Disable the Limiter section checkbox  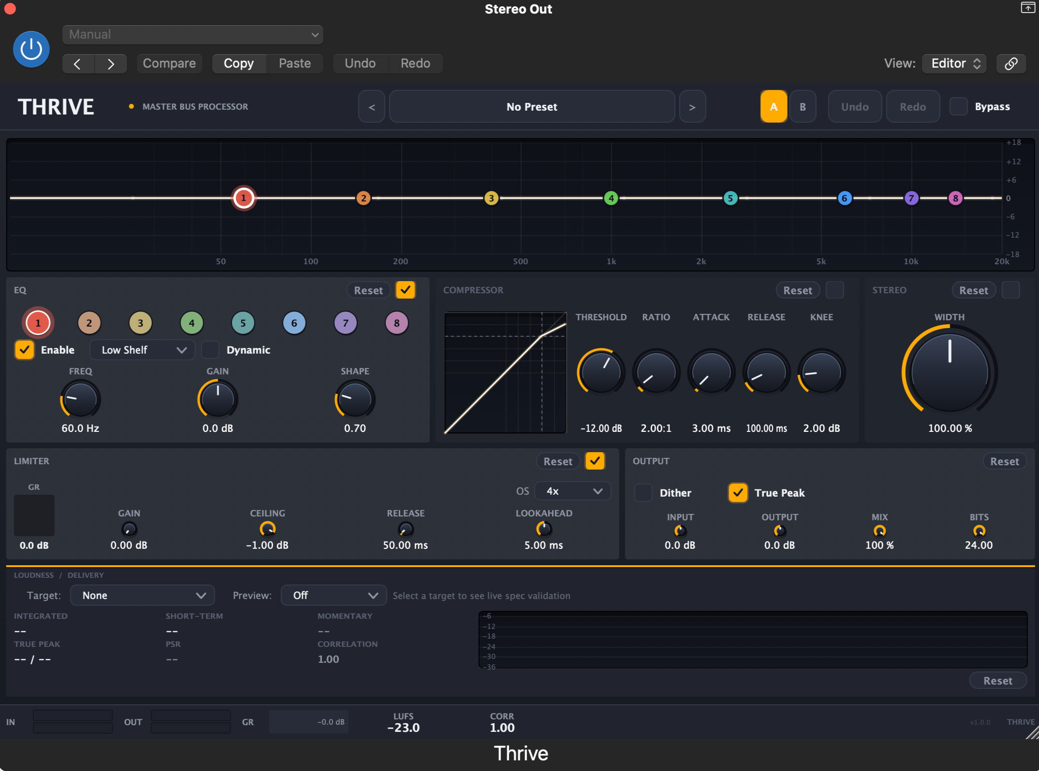click(595, 461)
